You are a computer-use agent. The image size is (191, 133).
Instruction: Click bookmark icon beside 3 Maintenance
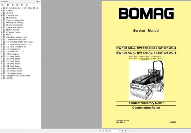[4, 18]
